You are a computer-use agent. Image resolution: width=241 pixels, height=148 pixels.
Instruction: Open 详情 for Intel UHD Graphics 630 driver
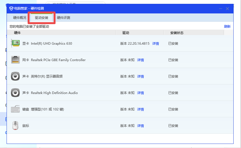[x=156, y=44]
